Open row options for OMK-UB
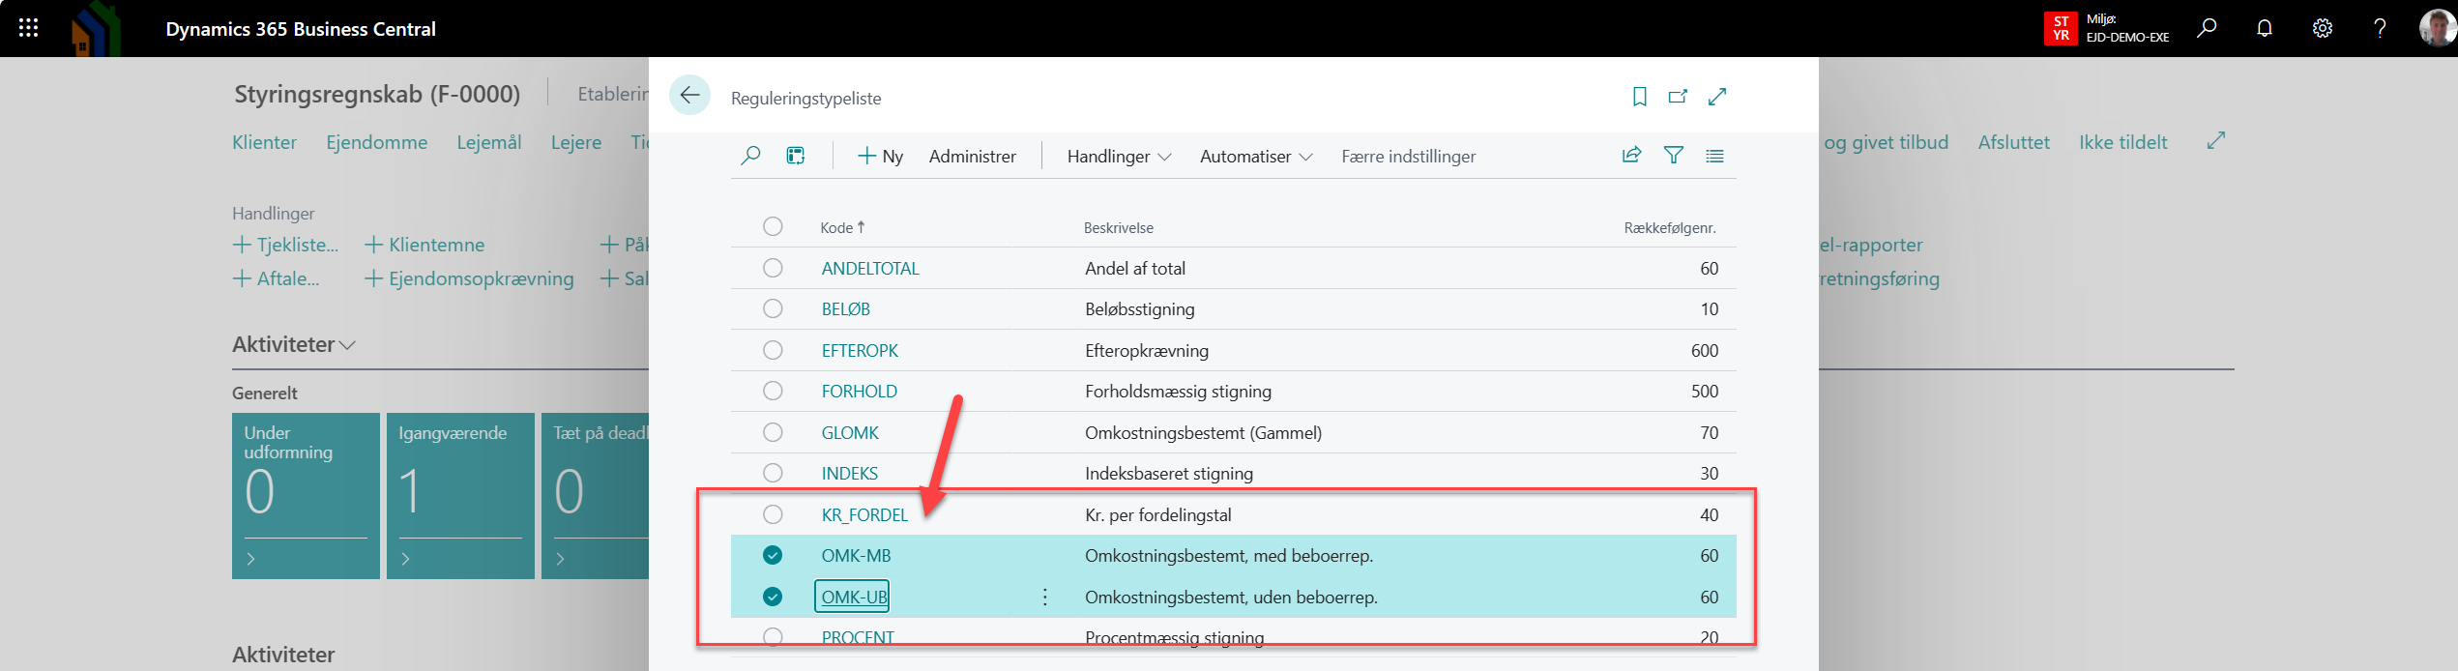Viewport: 2458px width, 671px height. [x=1044, y=597]
